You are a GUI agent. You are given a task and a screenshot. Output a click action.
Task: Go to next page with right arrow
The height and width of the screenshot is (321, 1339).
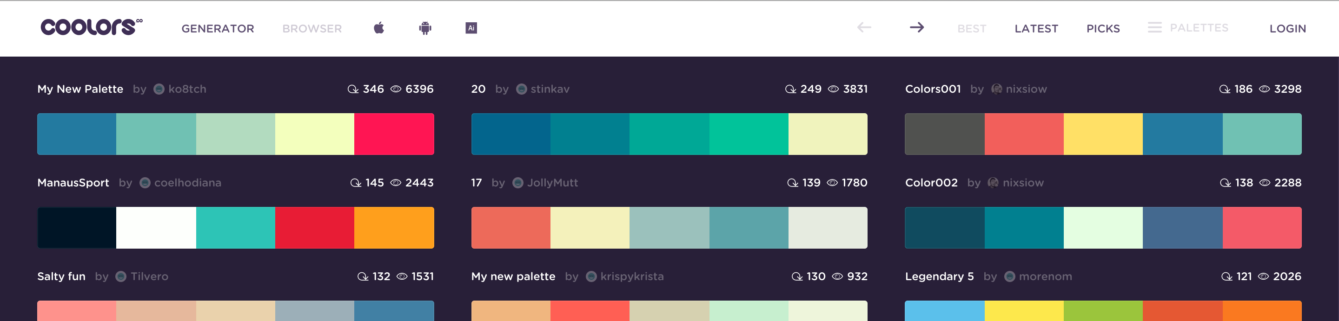(917, 27)
